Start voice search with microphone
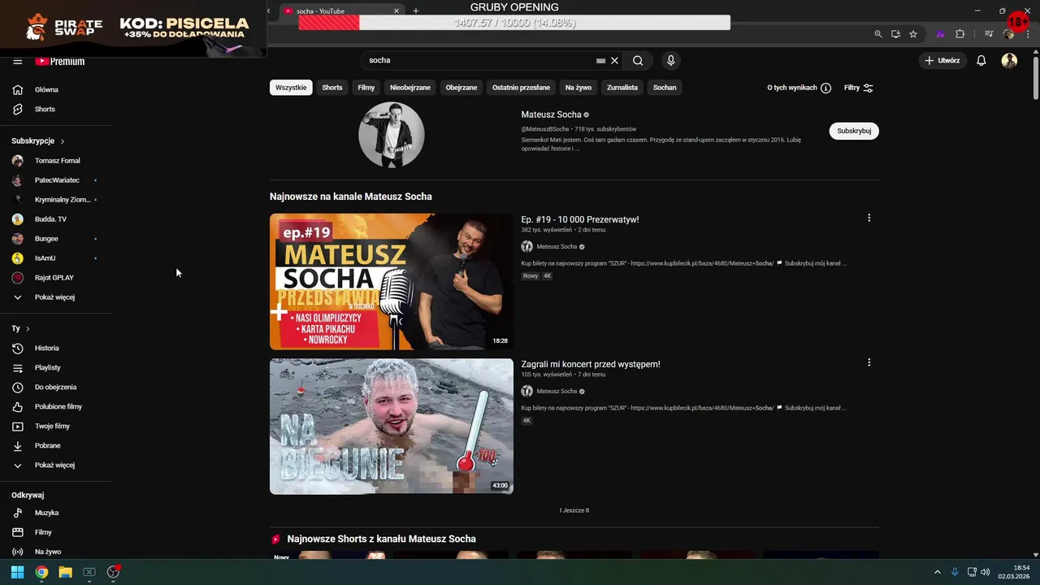 coord(670,60)
